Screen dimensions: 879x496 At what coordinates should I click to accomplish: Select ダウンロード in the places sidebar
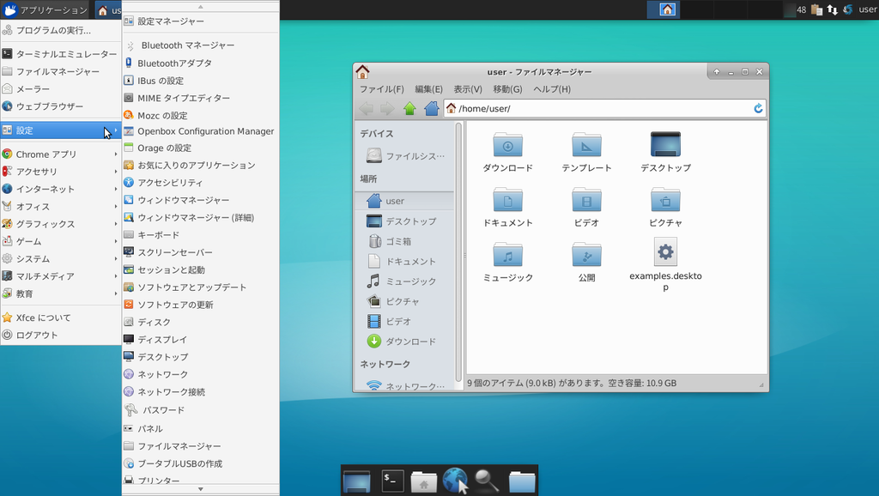pos(405,342)
